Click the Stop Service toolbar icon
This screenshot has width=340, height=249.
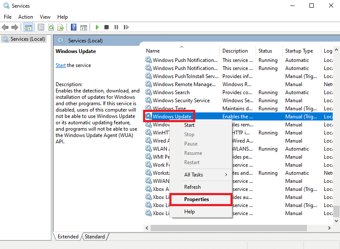coord(107,27)
